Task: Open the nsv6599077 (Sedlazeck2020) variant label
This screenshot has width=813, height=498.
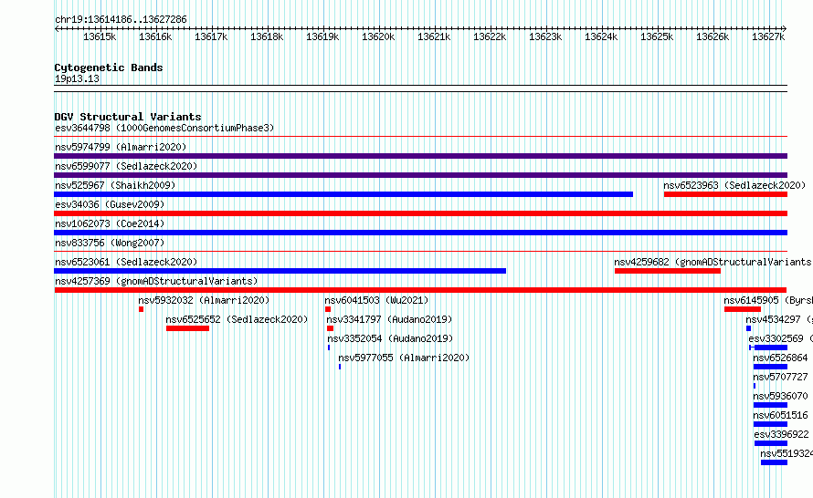Action: (x=126, y=166)
